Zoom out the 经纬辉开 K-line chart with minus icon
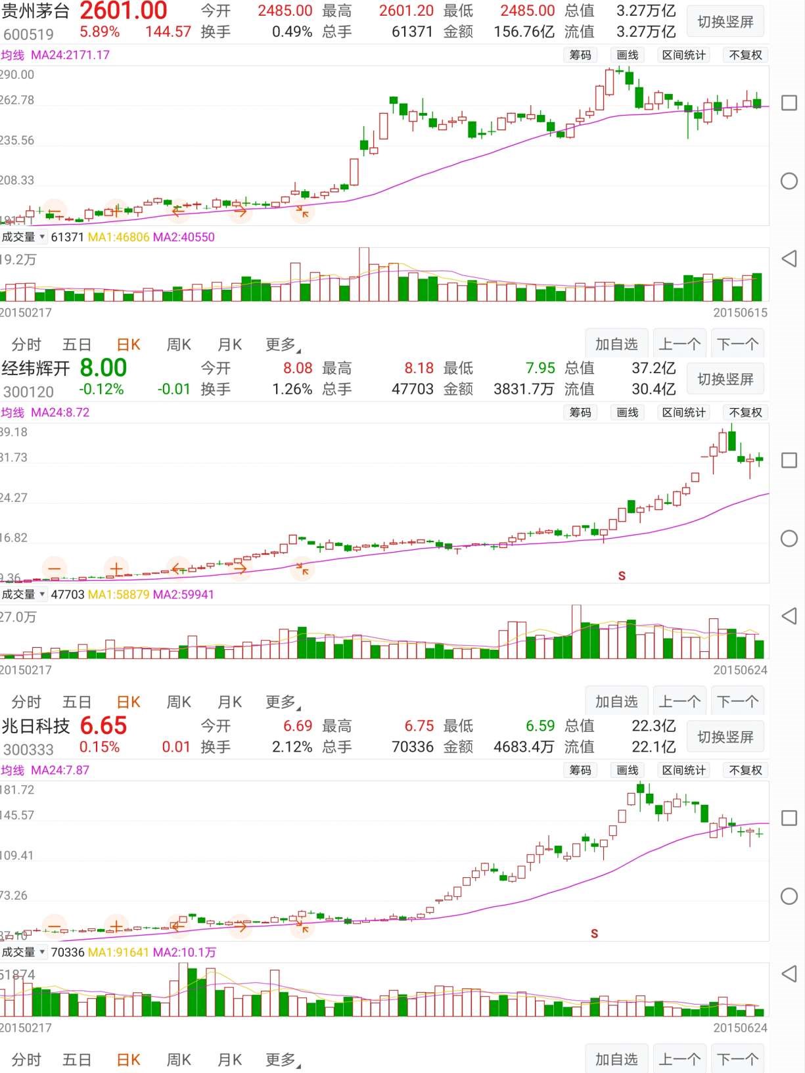This screenshot has width=805, height=1073. tap(55, 569)
